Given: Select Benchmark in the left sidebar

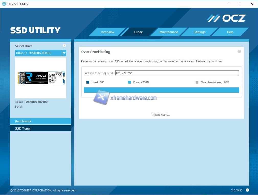Looking at the screenshot, I should (41, 121).
